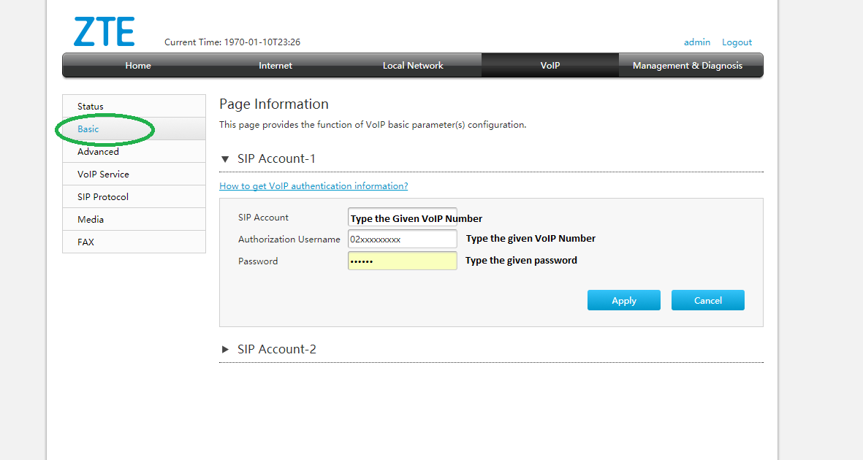The width and height of the screenshot is (863, 460).
Task: Focus the Authorization Username field
Action: coord(403,239)
